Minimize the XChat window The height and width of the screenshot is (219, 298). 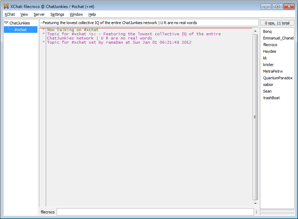266,7
